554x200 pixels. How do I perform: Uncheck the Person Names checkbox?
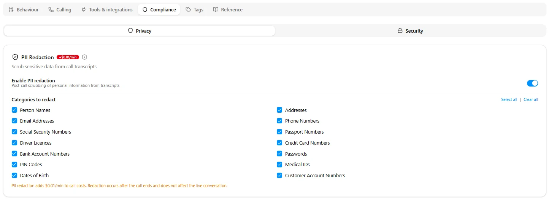click(x=14, y=110)
